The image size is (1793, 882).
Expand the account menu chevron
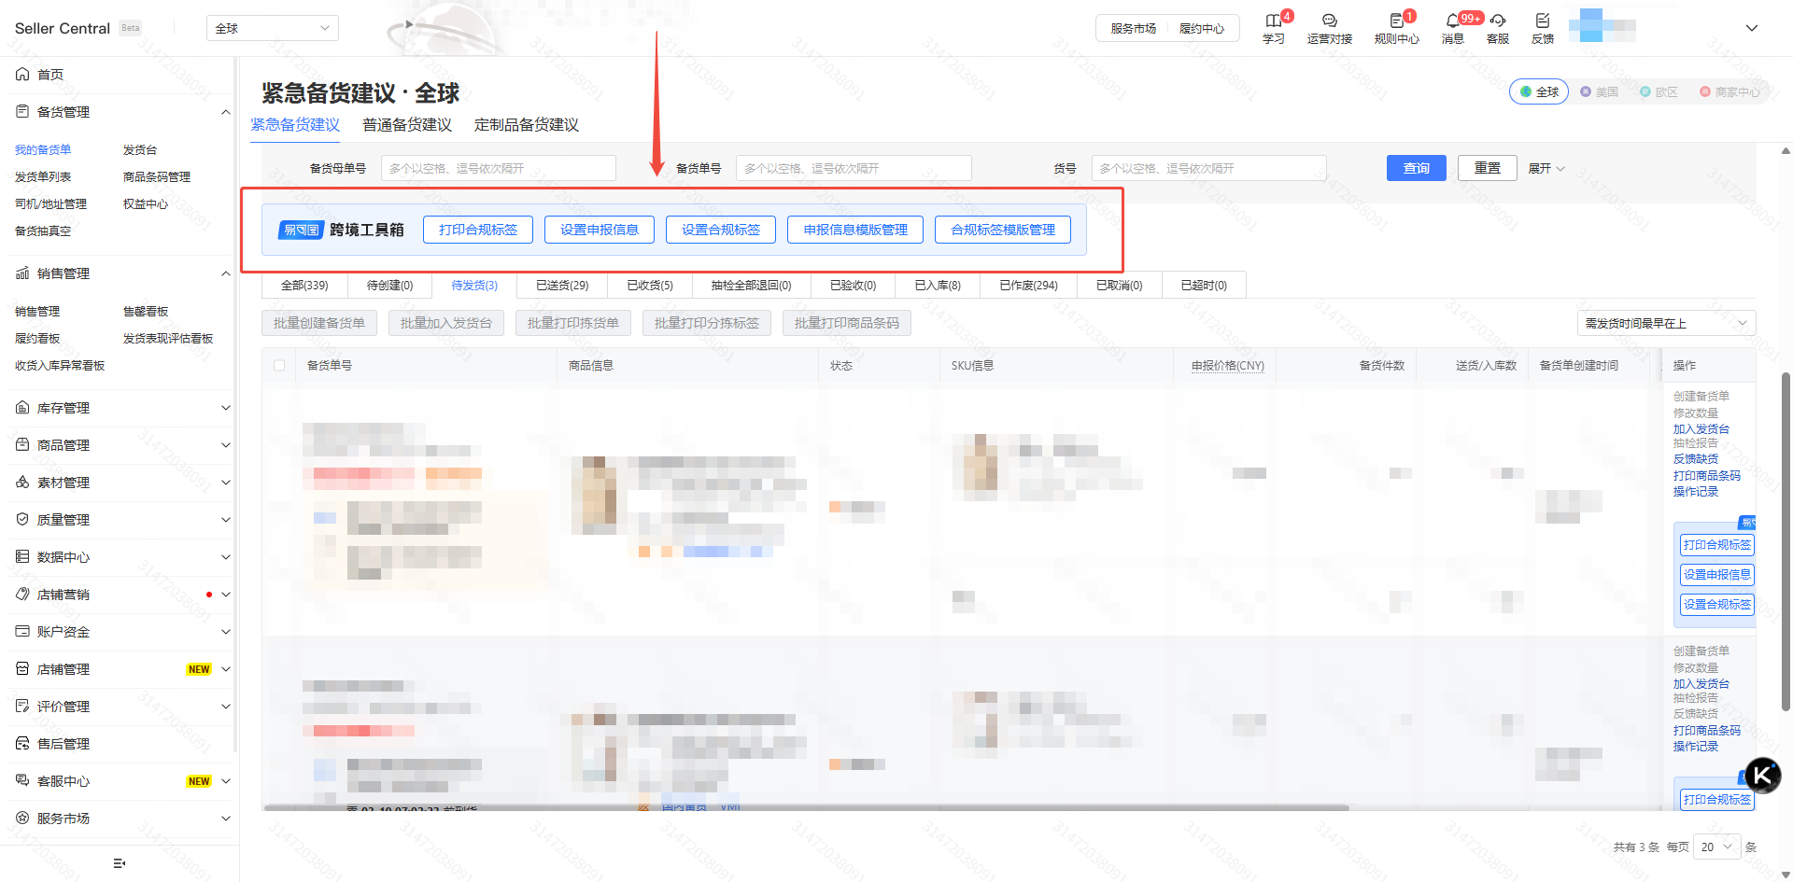1752,28
